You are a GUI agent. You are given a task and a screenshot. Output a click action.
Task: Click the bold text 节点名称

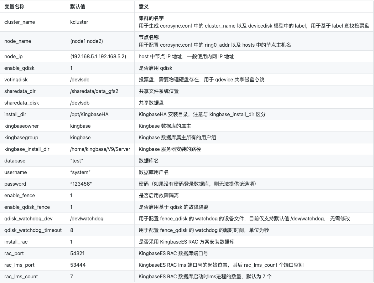[149, 37]
